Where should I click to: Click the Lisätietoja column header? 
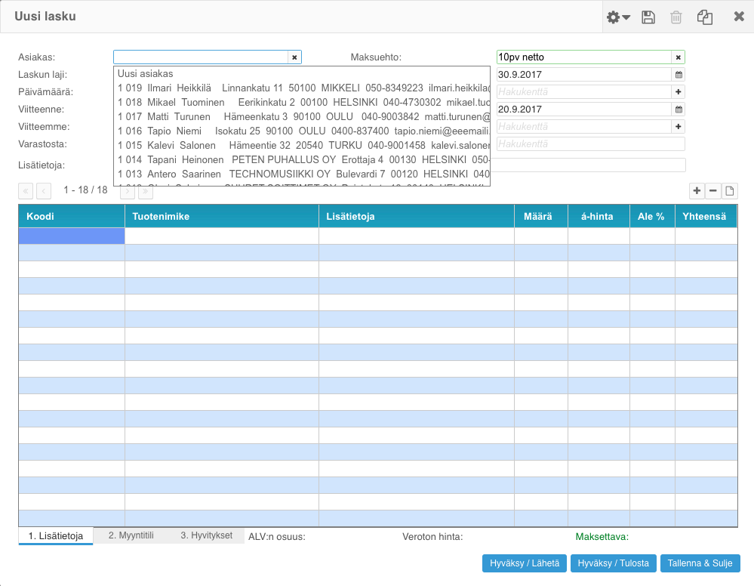point(417,217)
